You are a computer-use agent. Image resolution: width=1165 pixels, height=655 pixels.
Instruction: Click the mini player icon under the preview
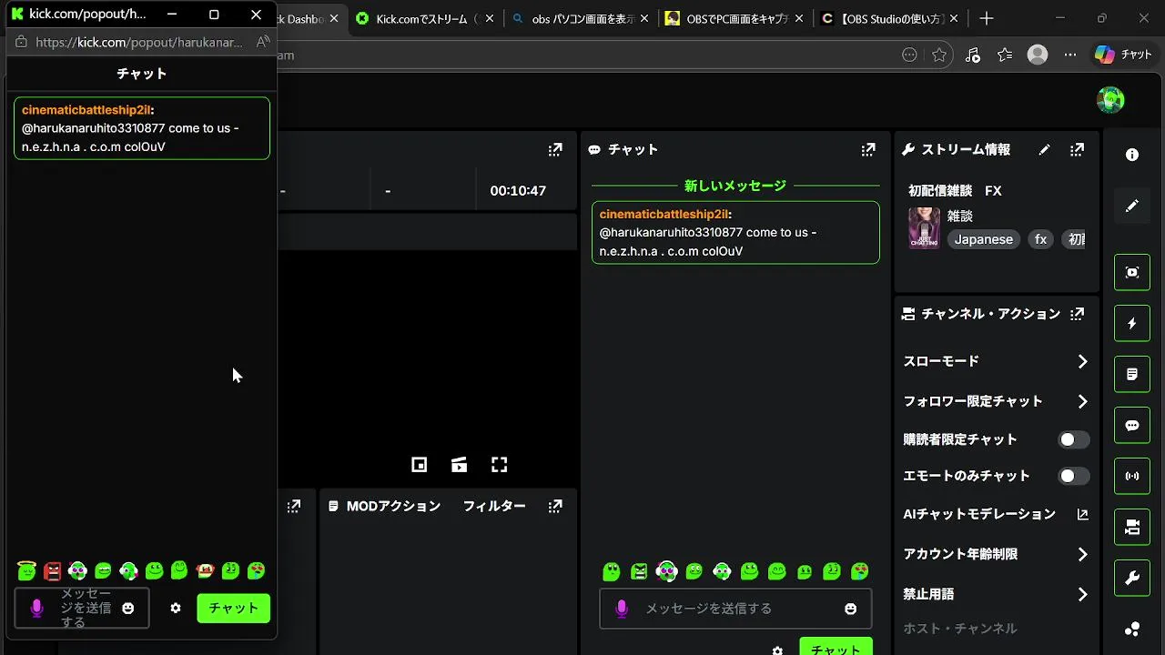[x=419, y=465]
